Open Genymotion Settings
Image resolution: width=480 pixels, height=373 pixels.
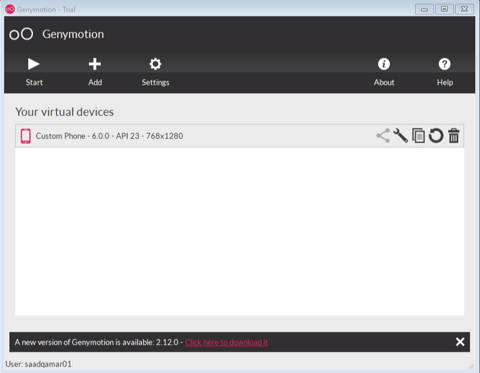coord(155,72)
